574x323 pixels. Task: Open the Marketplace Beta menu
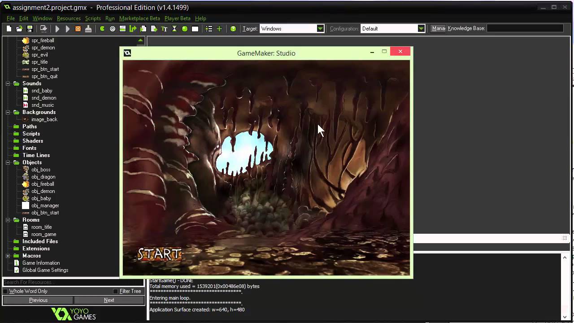click(x=139, y=18)
